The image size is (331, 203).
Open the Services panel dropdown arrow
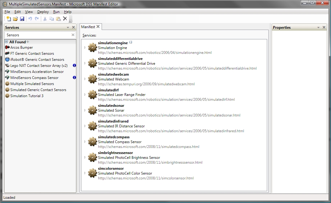click(68, 28)
